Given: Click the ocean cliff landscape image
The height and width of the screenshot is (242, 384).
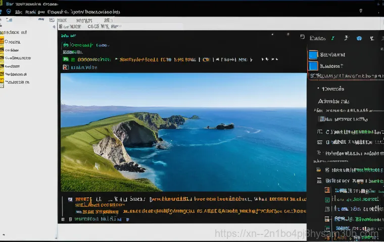Looking at the screenshot, I should (183, 132).
